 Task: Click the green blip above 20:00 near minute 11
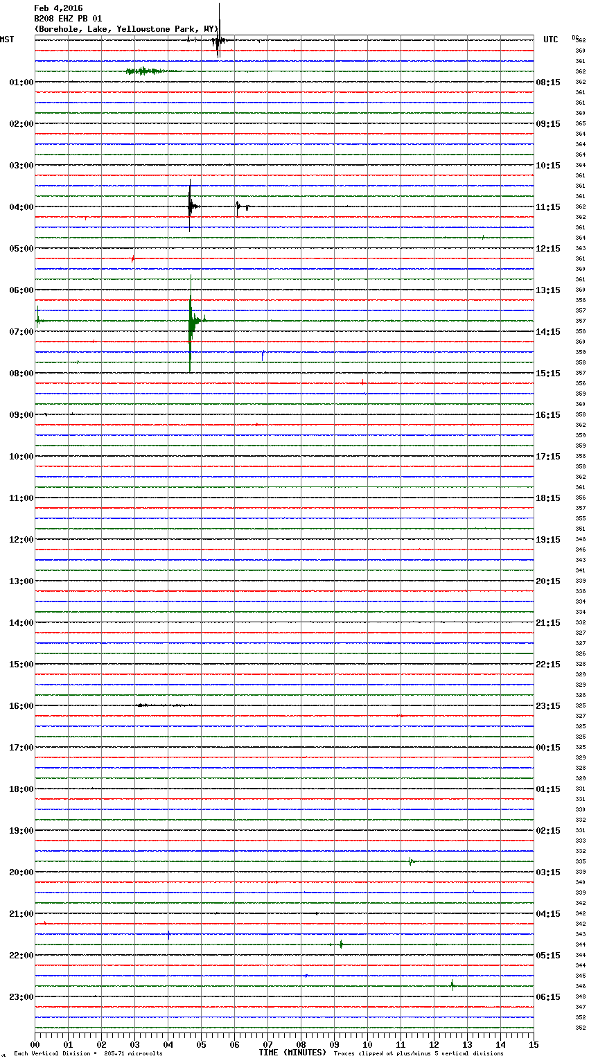click(x=411, y=861)
